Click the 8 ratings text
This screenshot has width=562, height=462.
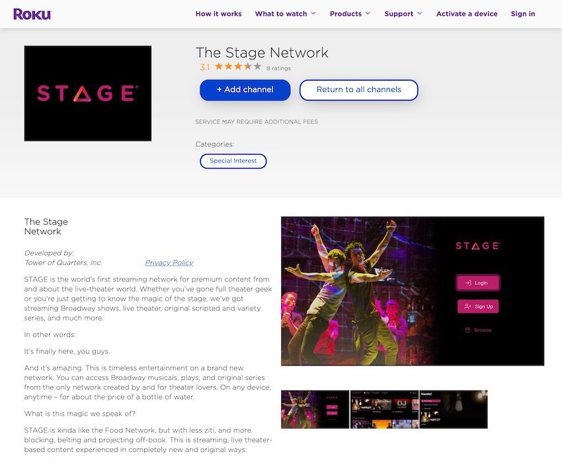pyautogui.click(x=278, y=68)
